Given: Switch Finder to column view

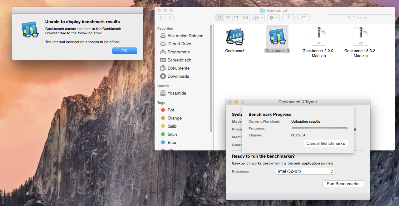Looking at the screenshot, I should point(237,18).
